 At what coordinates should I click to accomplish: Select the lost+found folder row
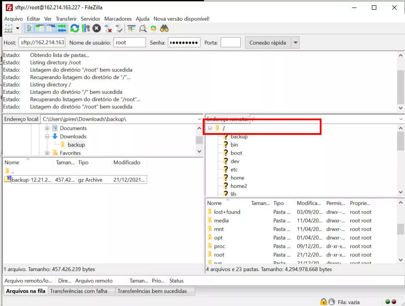pyautogui.click(x=289, y=212)
